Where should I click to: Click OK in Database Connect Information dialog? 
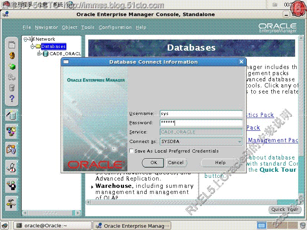[153, 163]
